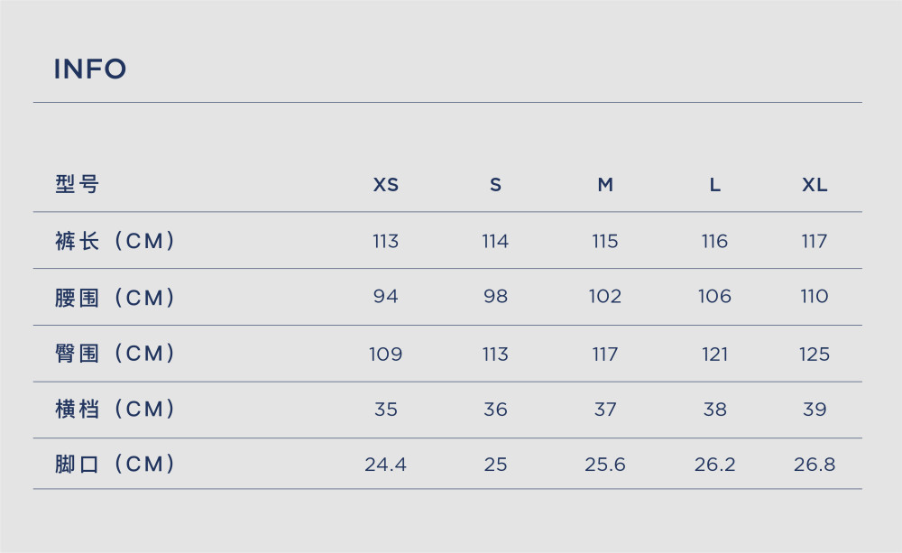Viewport: 902px width, 553px height.
Task: Click the 116 pants length for L
Action: point(714,241)
